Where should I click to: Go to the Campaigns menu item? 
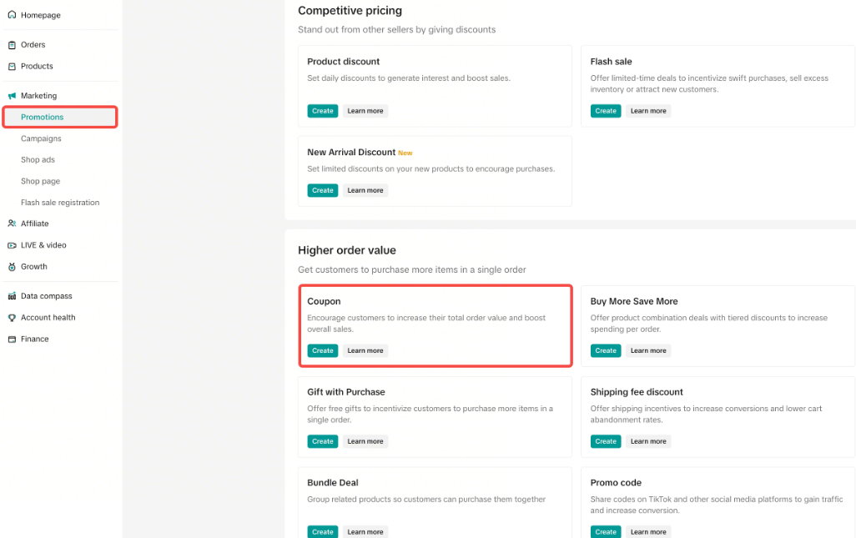41,138
